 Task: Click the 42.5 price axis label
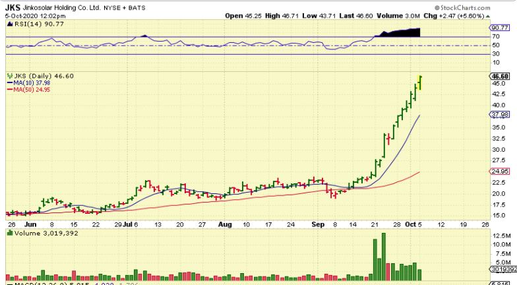point(499,94)
